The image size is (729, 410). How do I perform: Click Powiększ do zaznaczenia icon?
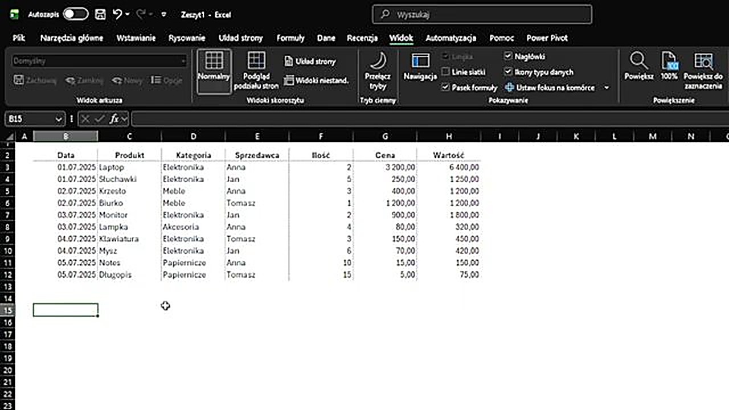point(703,61)
